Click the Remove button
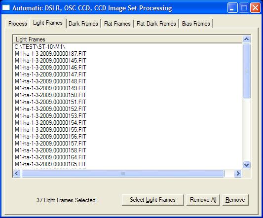The width and height of the screenshot is (263, 218). [235, 200]
